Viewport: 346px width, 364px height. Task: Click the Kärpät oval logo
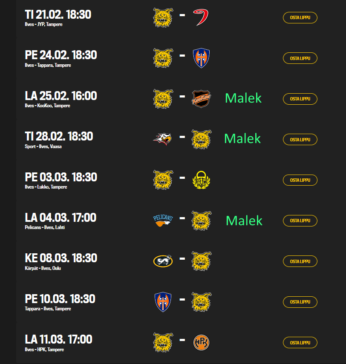(x=163, y=261)
